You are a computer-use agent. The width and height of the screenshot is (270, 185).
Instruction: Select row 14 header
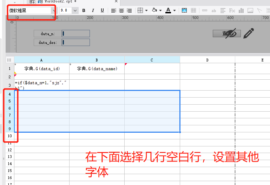pos(10,164)
